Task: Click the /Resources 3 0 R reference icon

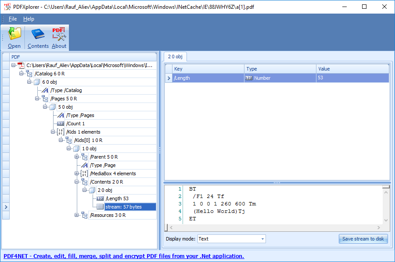Action: click(85, 215)
